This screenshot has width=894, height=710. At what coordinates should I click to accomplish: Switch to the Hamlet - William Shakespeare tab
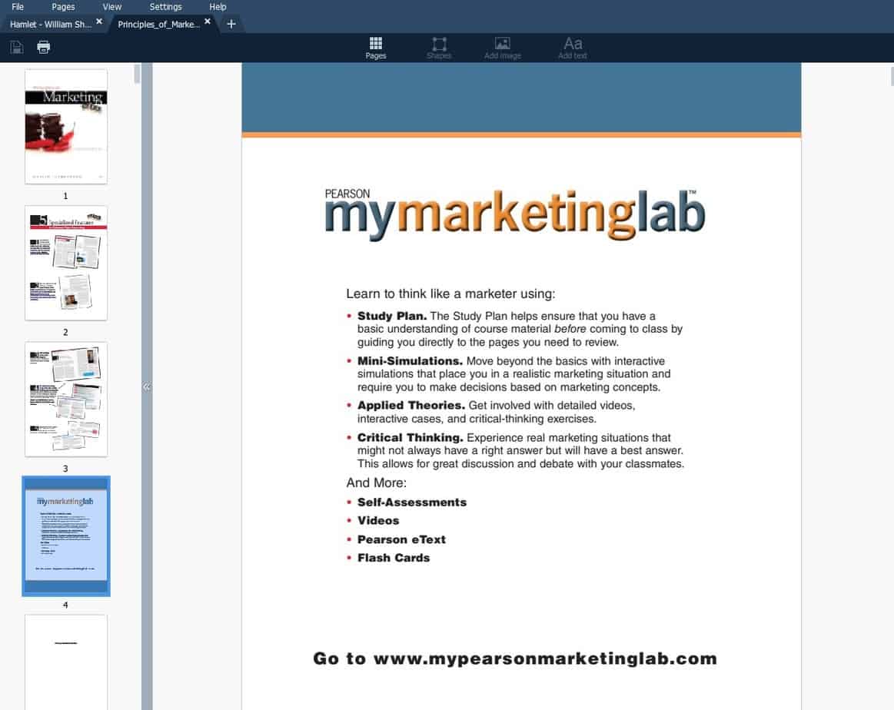tap(50, 24)
